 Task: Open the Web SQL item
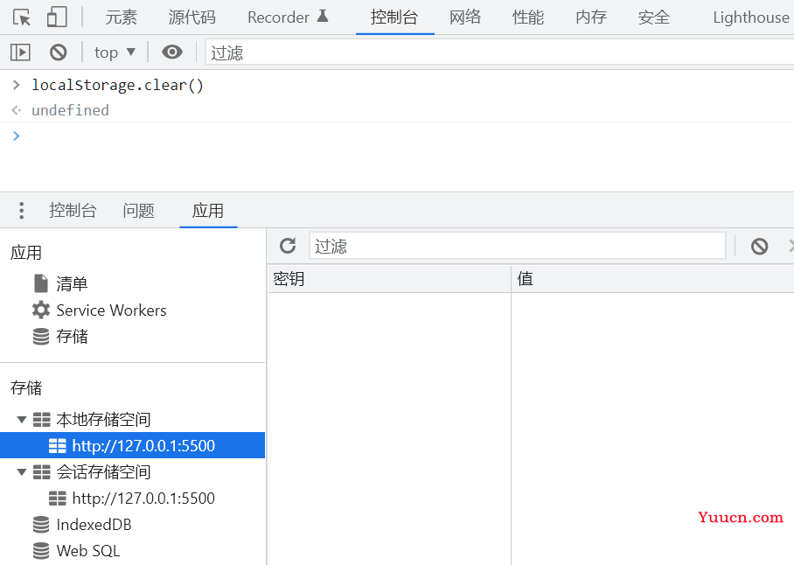[x=88, y=551]
